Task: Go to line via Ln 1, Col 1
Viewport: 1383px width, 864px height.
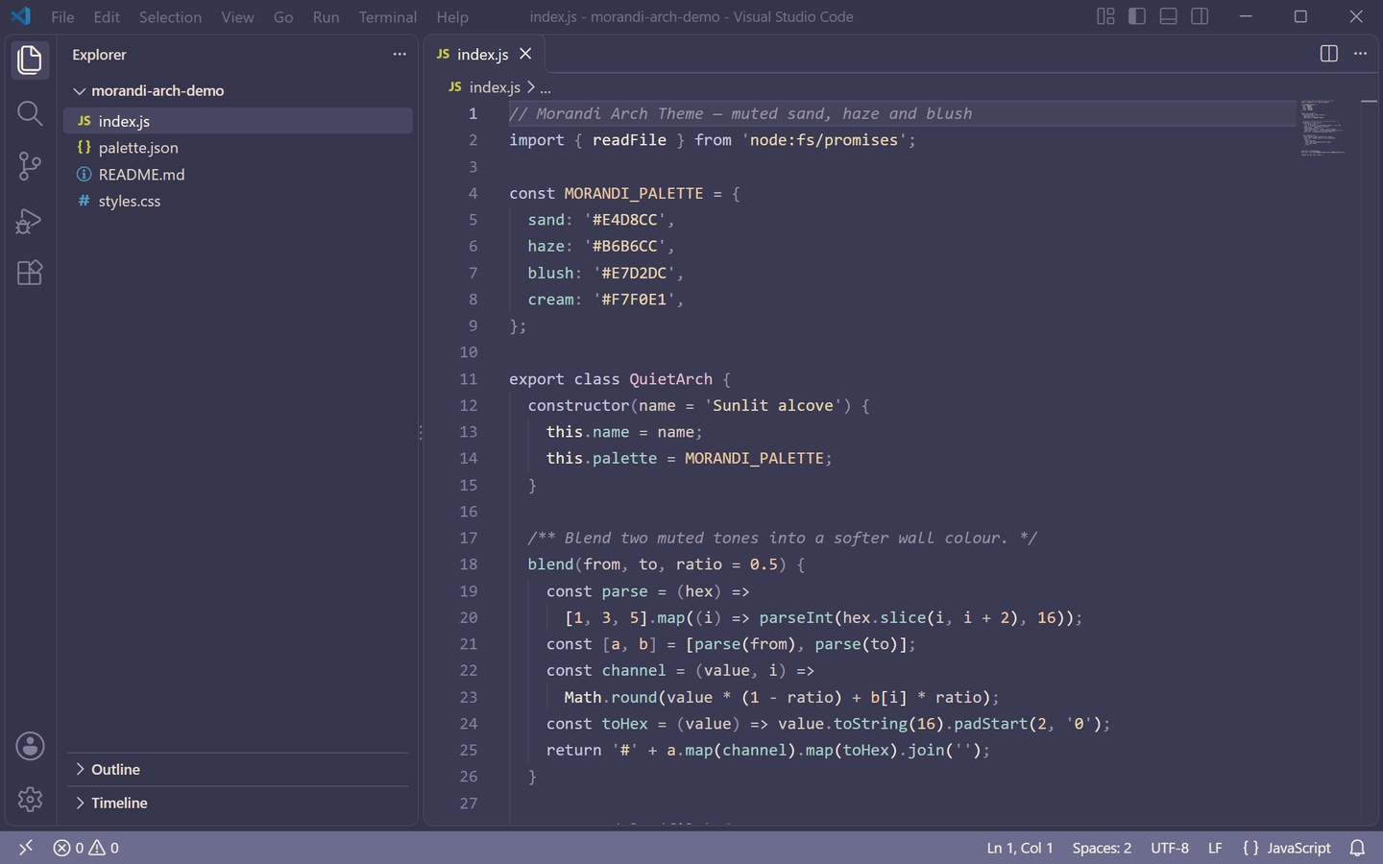Action: 1020,848
